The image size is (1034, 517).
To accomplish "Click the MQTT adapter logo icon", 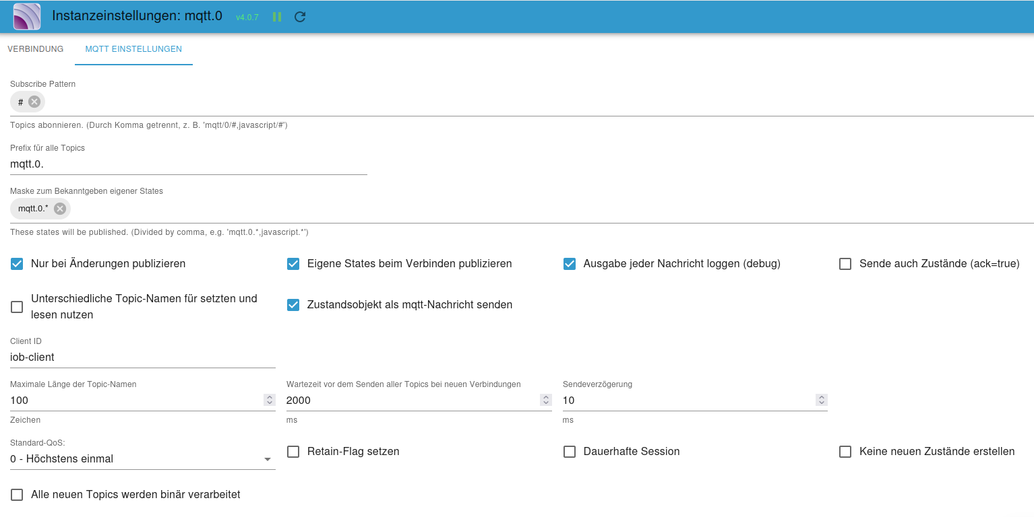I will 27,17.
